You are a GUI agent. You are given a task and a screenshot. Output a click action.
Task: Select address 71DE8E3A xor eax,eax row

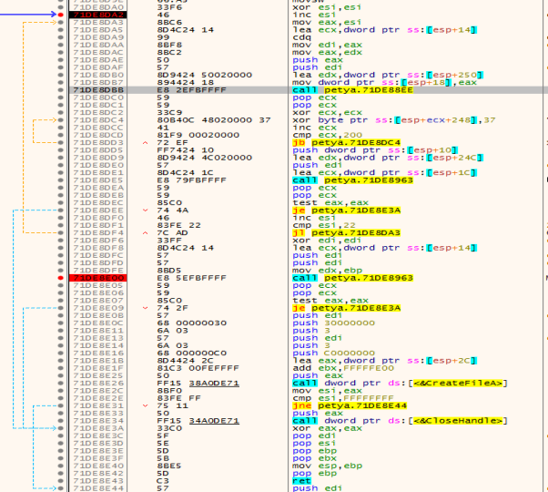pyautogui.click(x=98, y=428)
